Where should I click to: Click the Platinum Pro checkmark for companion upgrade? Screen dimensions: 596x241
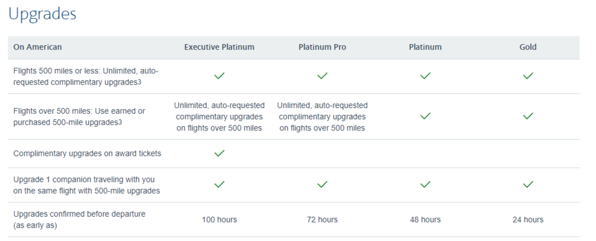[322, 184]
